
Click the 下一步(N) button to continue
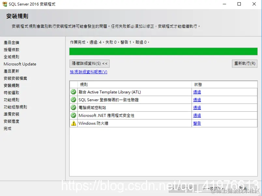coord(213,188)
